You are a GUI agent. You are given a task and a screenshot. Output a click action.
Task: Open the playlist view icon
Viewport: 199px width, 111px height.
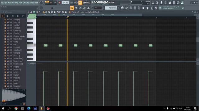click(122, 8)
